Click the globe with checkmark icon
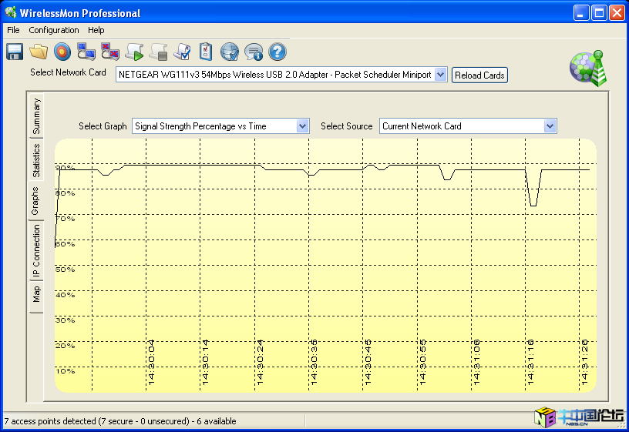Viewport: 629px width, 432px height. (x=230, y=52)
